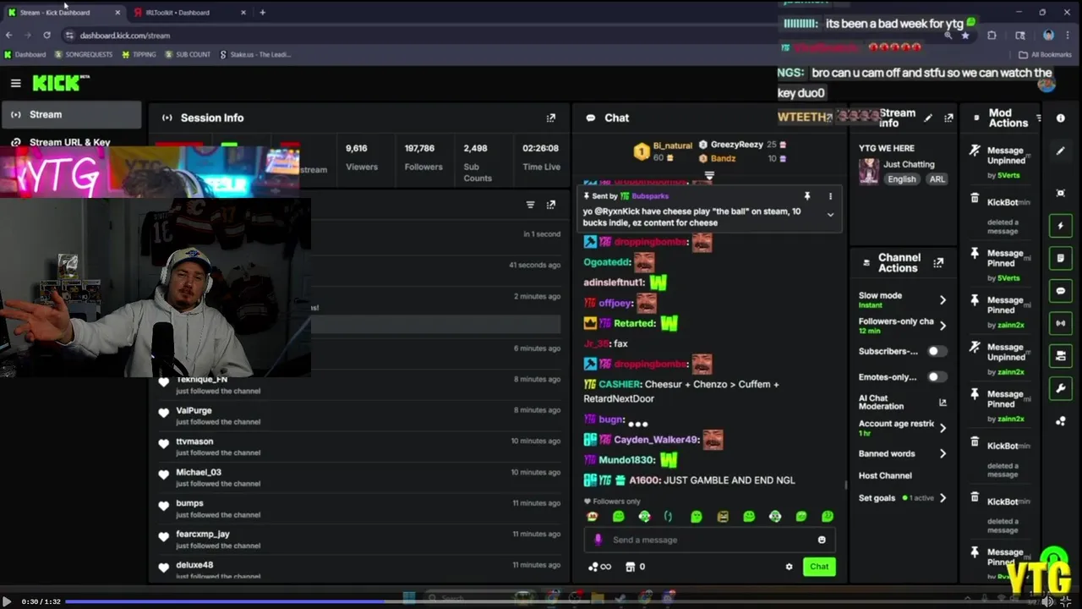This screenshot has height=609, width=1082.
Task: Click the wrench icon in right sidebar
Action: pos(1061,388)
